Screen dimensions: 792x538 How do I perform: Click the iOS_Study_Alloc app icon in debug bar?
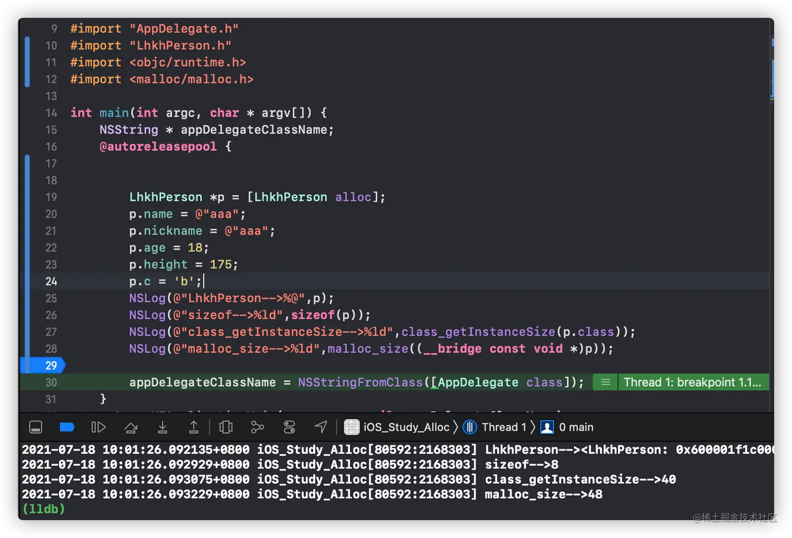351,427
